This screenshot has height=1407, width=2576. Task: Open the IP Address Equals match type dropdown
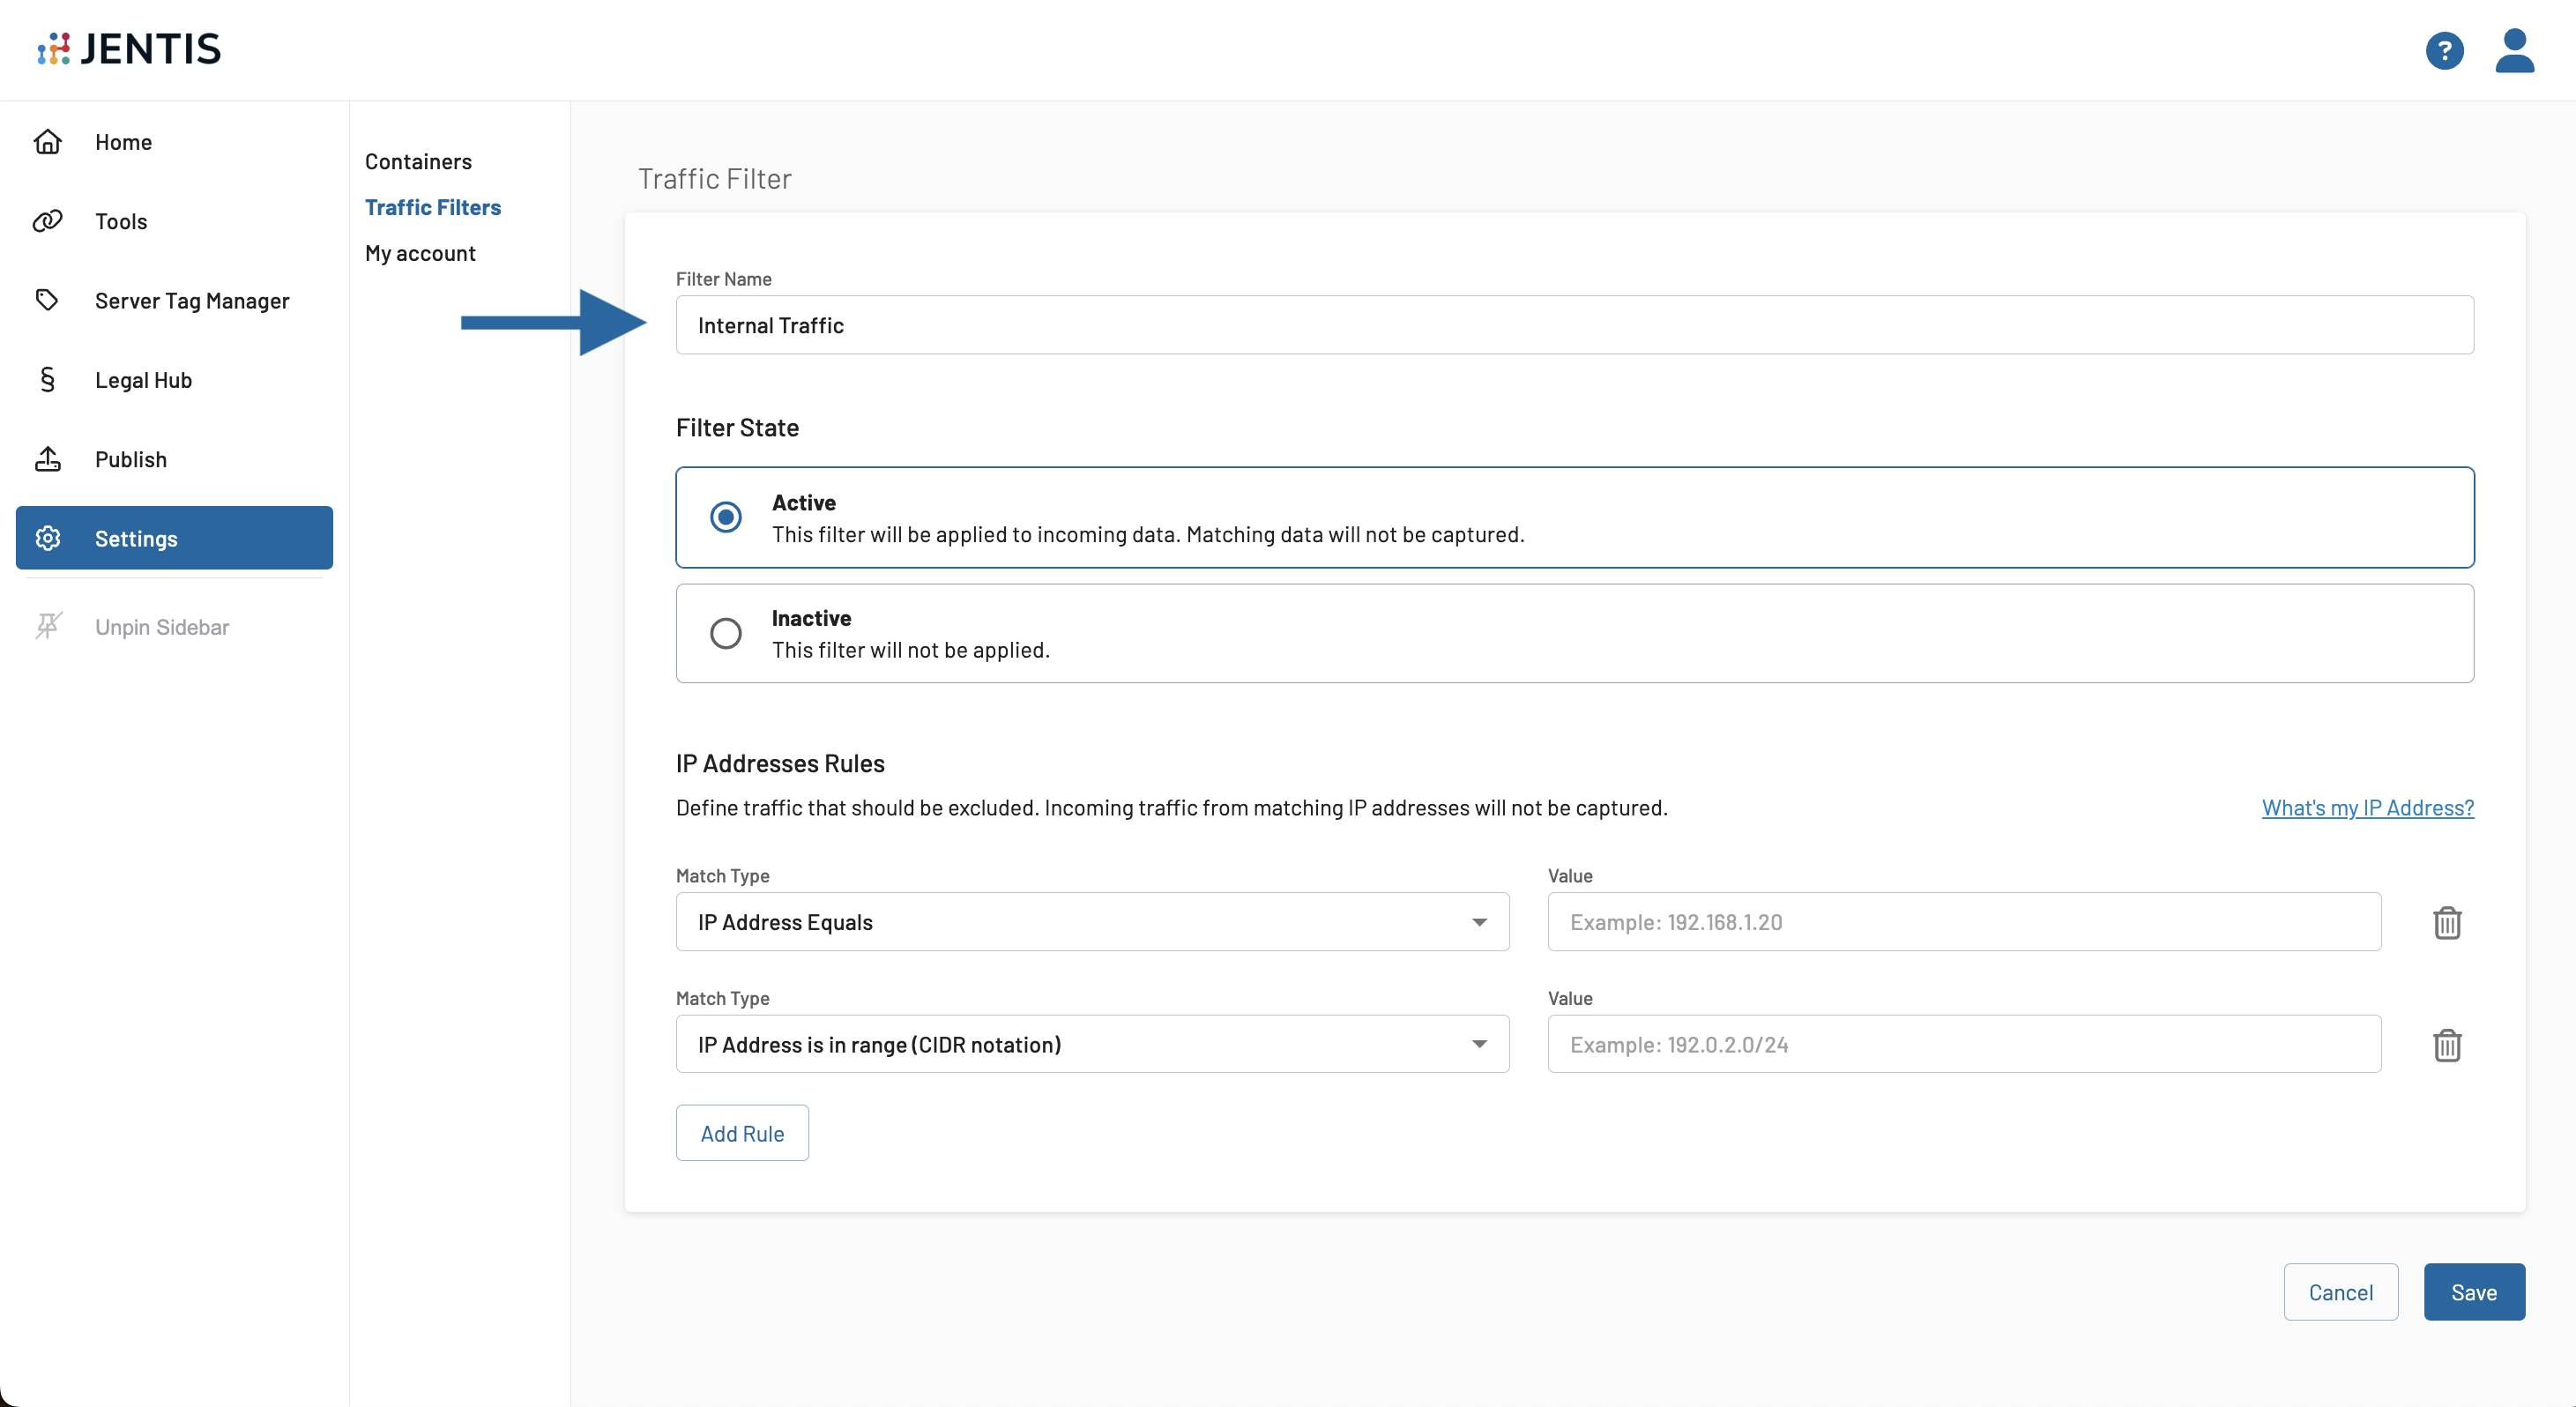[1092, 922]
